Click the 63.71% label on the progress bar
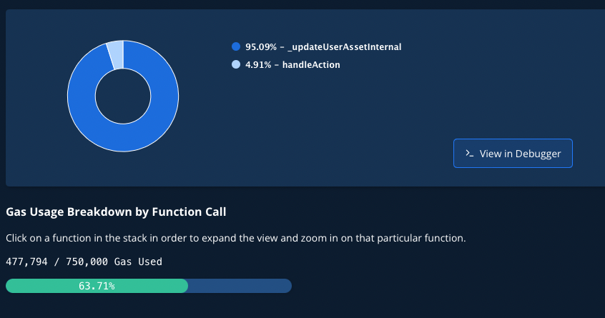605x318 pixels. [97, 286]
